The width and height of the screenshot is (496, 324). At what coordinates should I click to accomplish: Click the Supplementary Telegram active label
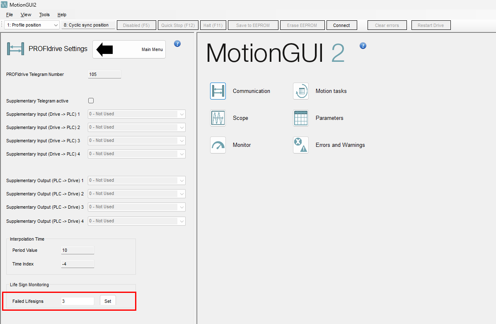click(37, 101)
